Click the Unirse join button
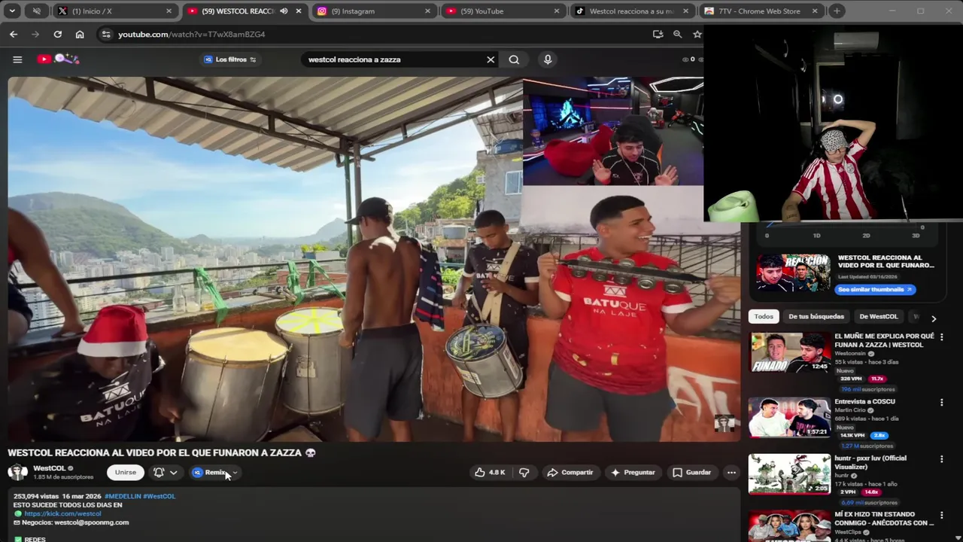The image size is (963, 542). click(126, 472)
